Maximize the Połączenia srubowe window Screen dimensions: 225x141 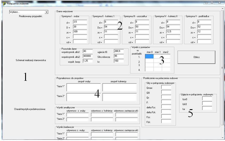pyautogui.click(x=212, y=3)
